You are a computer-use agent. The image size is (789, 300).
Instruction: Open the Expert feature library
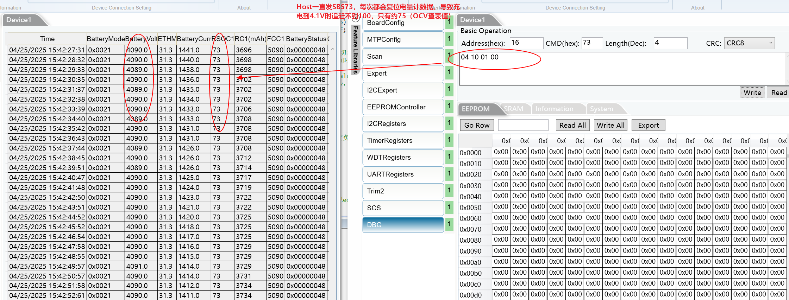403,73
